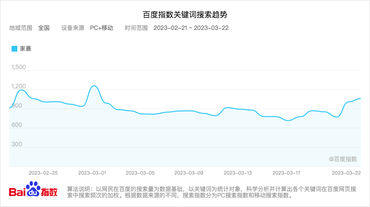Click the 算法说明 description text
Viewport: 370px width, 207px height.
tap(211, 192)
